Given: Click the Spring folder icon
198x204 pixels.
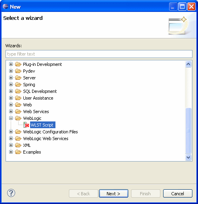Looking at the screenshot, I should click(x=18, y=85).
